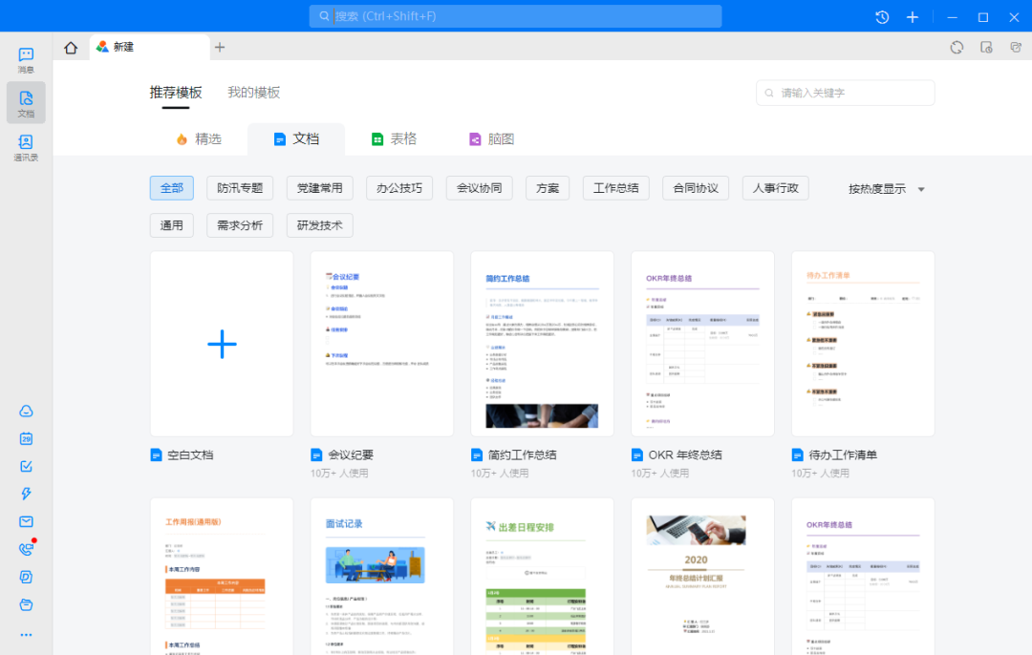The image size is (1032, 655).
Task: Filter templates by 通用
Action: click(172, 225)
